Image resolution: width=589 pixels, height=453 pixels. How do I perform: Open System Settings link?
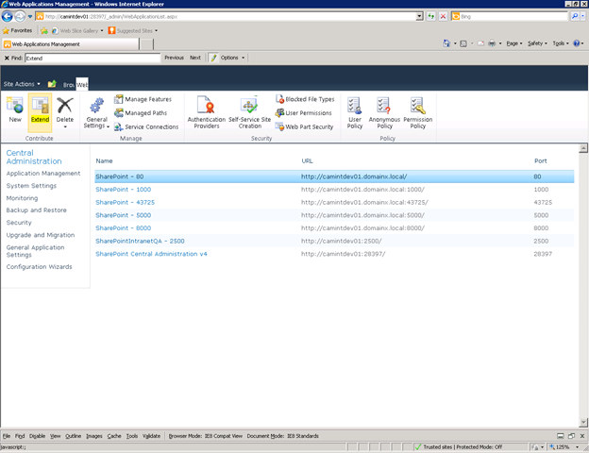tap(31, 186)
